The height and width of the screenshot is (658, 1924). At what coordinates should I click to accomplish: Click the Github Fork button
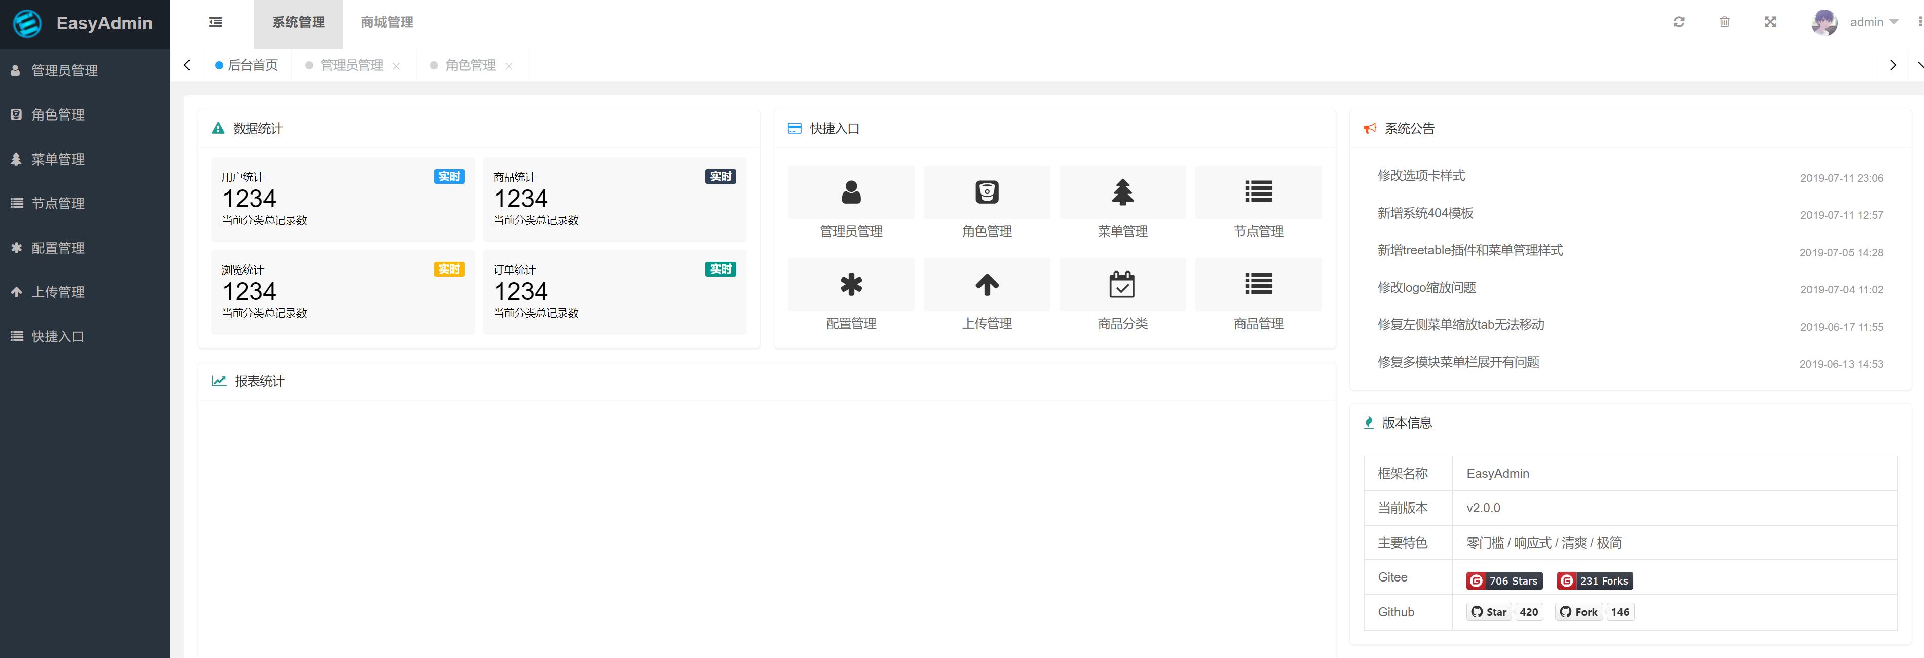pyautogui.click(x=1579, y=612)
